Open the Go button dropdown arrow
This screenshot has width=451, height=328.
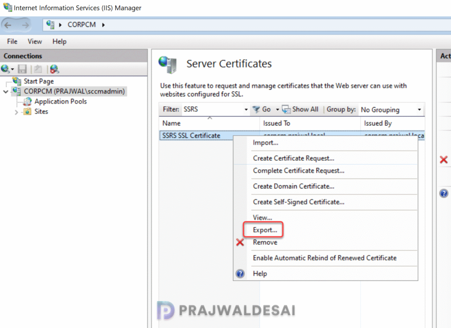(x=277, y=110)
